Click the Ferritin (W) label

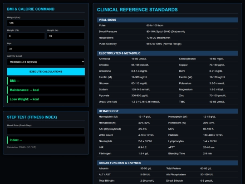pos(186,77)
